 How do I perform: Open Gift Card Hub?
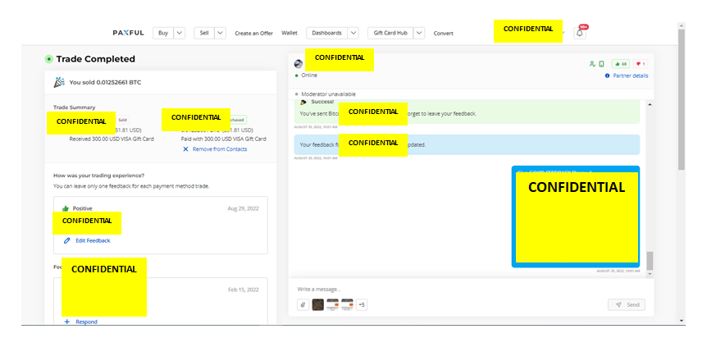tap(390, 33)
